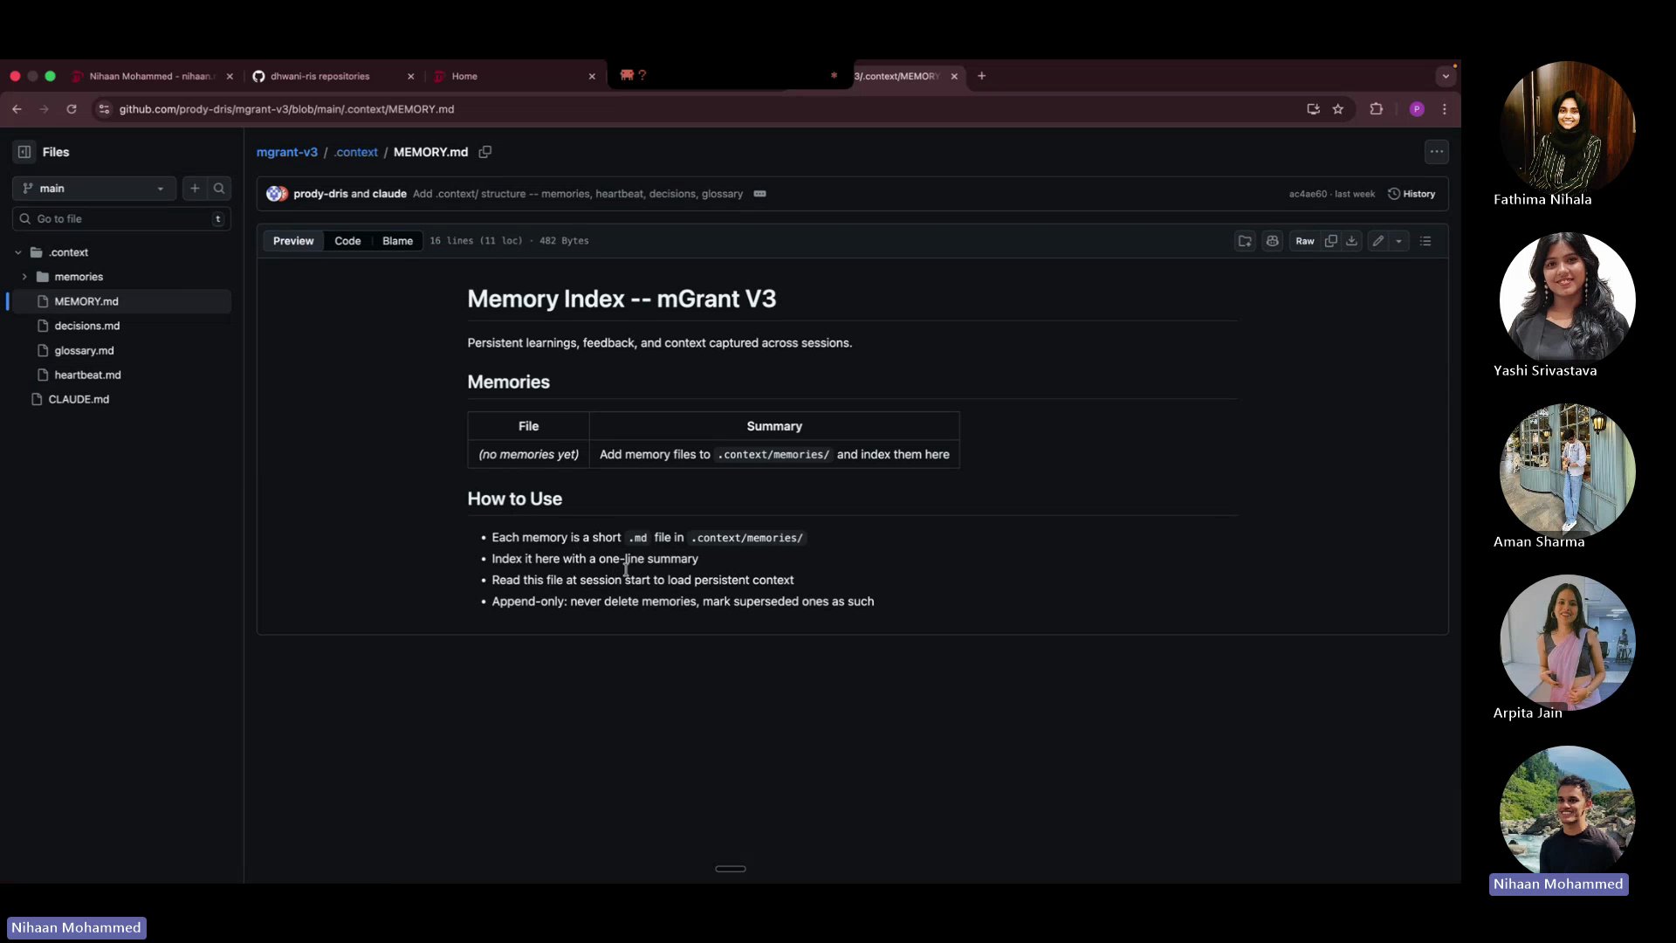The image size is (1676, 943).
Task: Copy file path beside MEMORY.md heading
Action: coord(485,152)
